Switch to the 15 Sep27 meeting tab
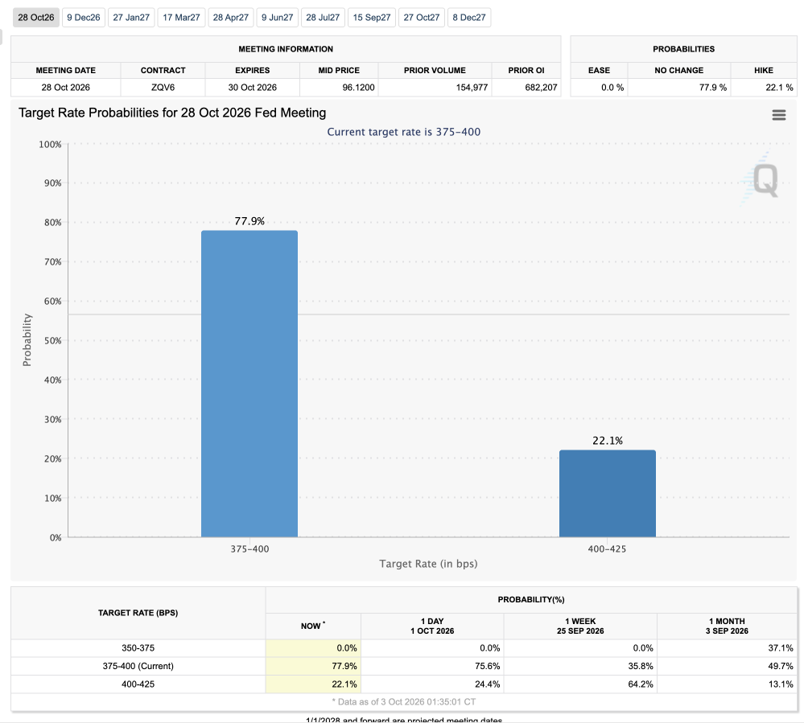The width and height of the screenshot is (804, 723). point(372,18)
